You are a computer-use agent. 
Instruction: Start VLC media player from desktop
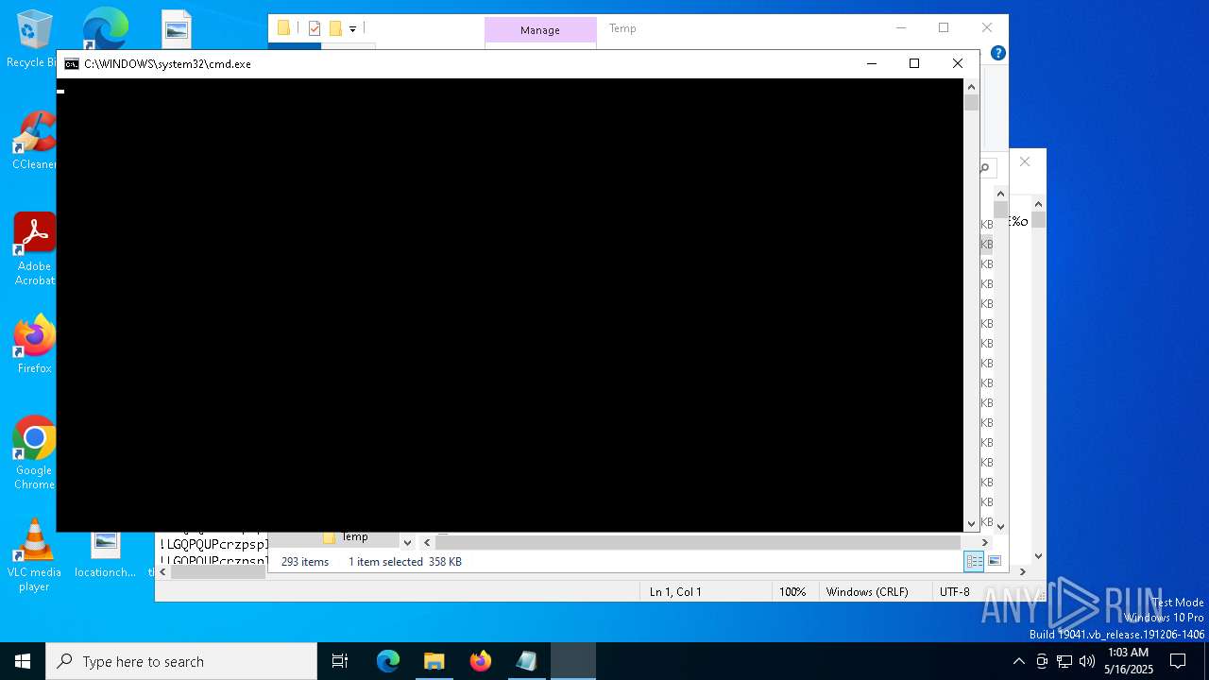click(34, 555)
